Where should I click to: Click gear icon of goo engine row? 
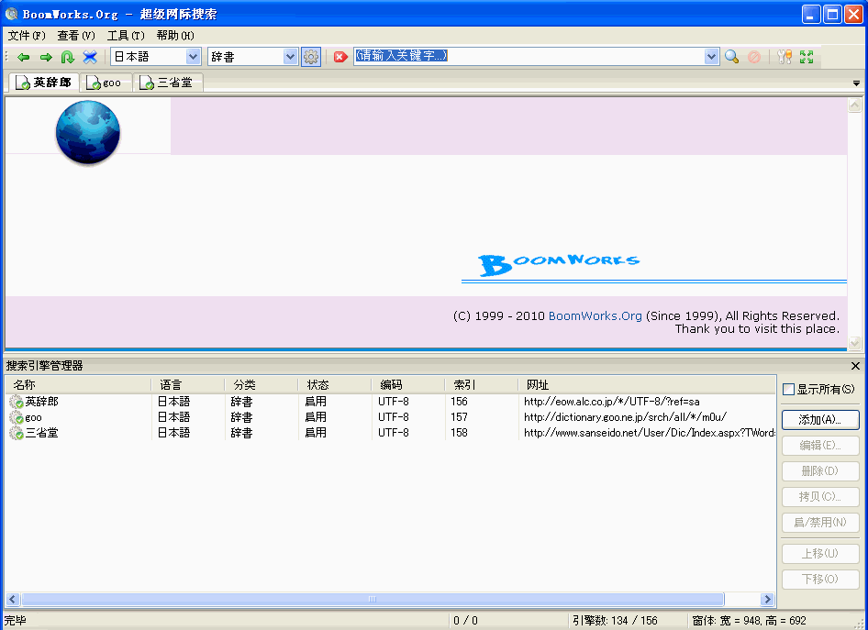(x=16, y=417)
